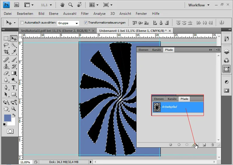The image size is (233, 165).
Task: Select the Blur tool
Action: pos(6,80)
